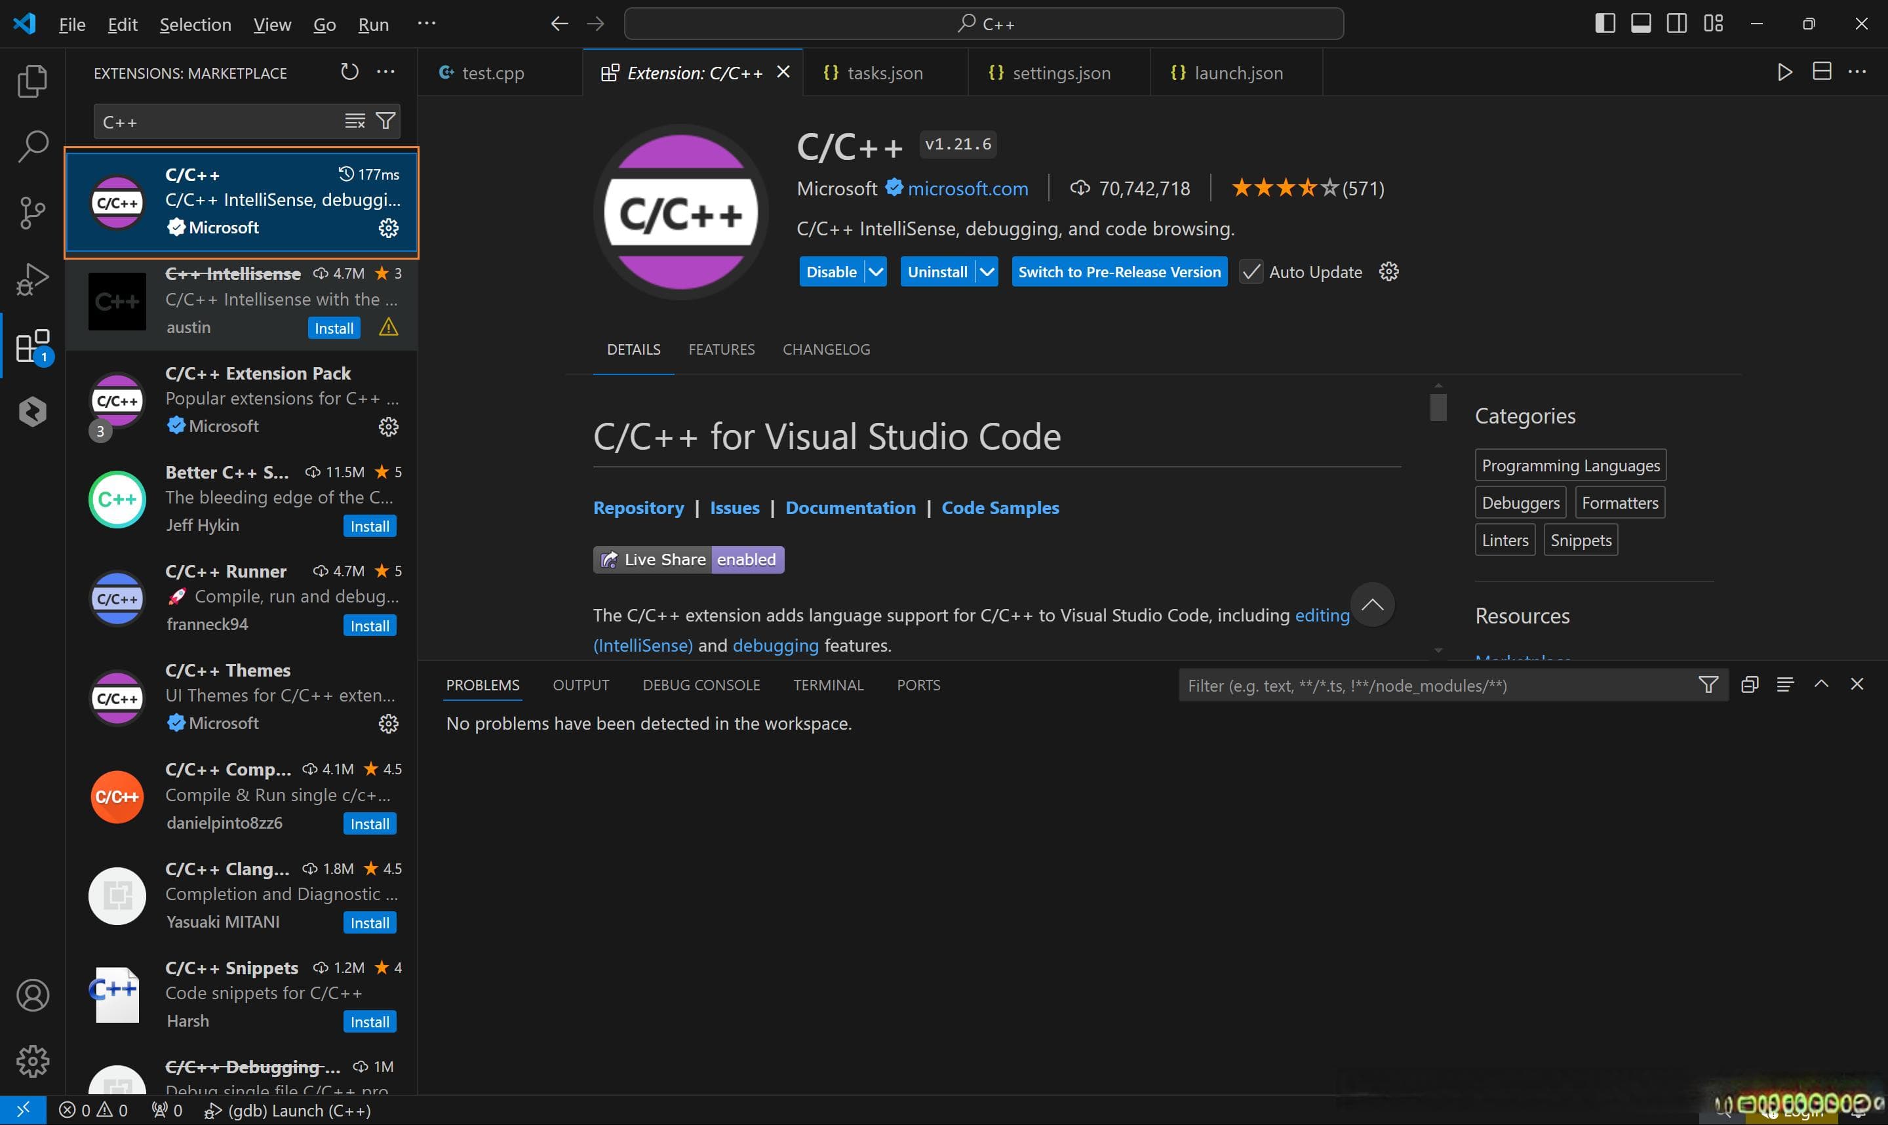Open Disable dropdown arrow
This screenshot has width=1888, height=1125.
coord(876,272)
